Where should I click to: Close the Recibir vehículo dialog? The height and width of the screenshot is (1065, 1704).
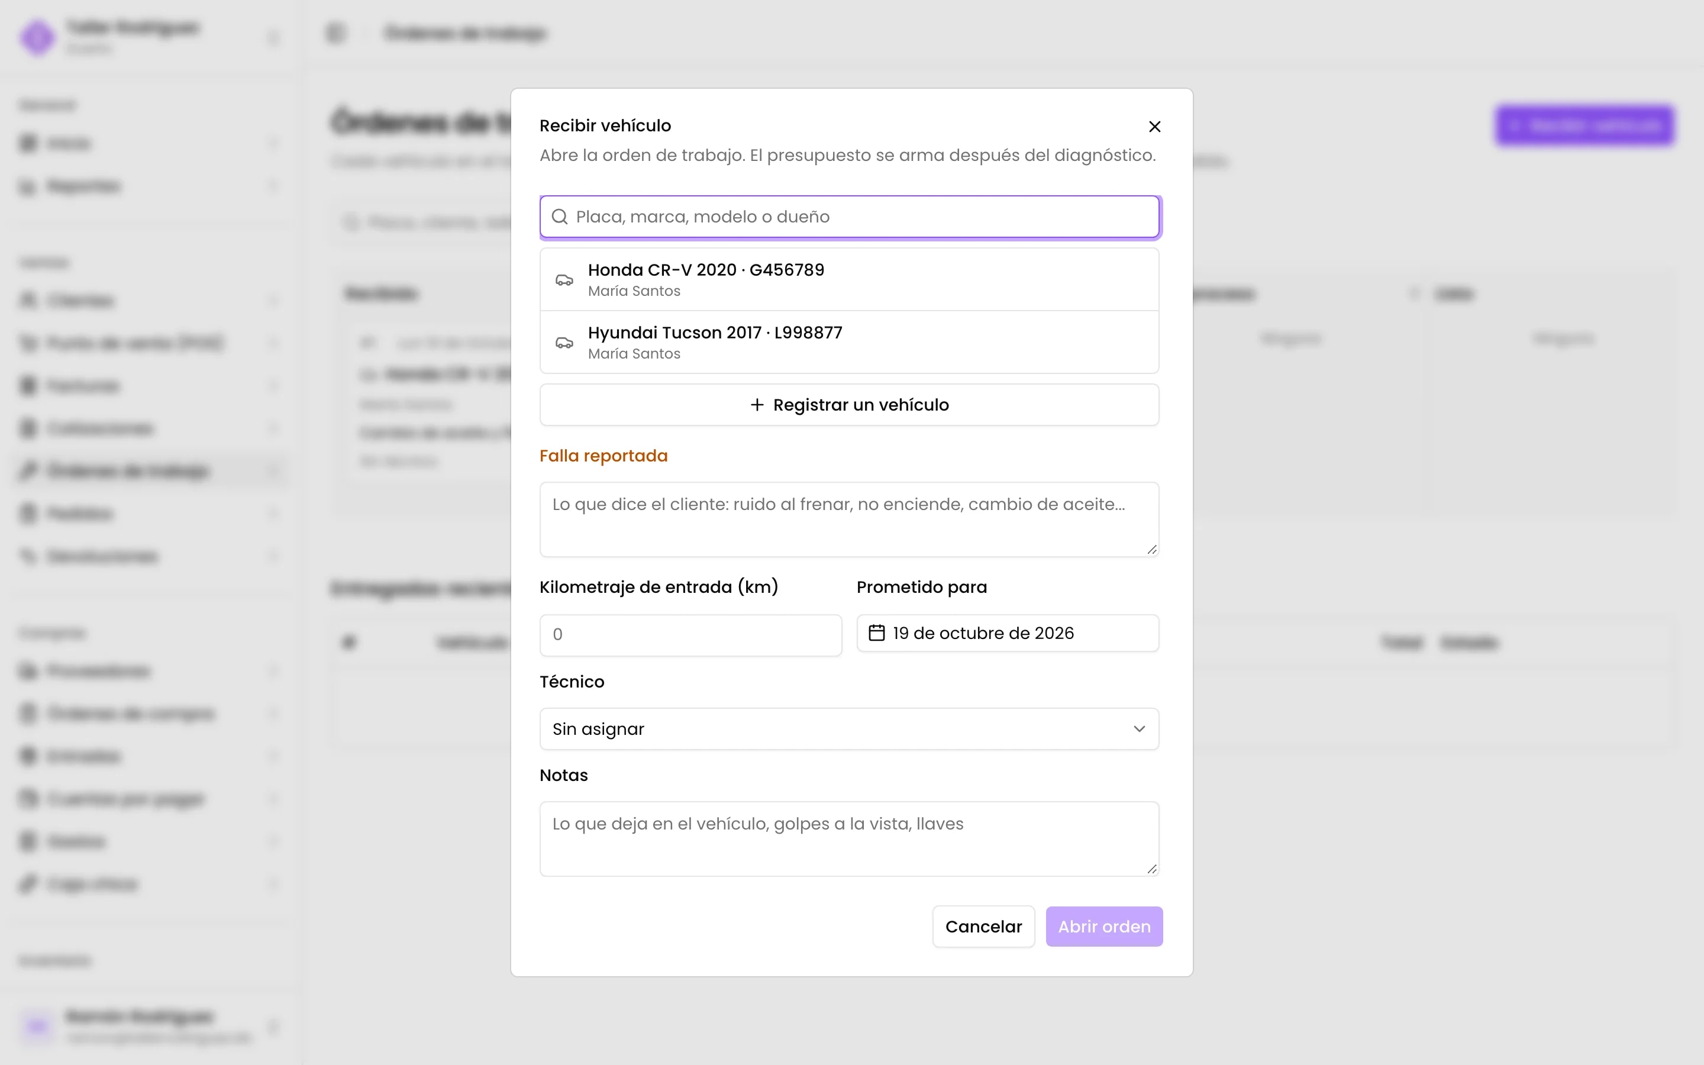(x=1155, y=127)
